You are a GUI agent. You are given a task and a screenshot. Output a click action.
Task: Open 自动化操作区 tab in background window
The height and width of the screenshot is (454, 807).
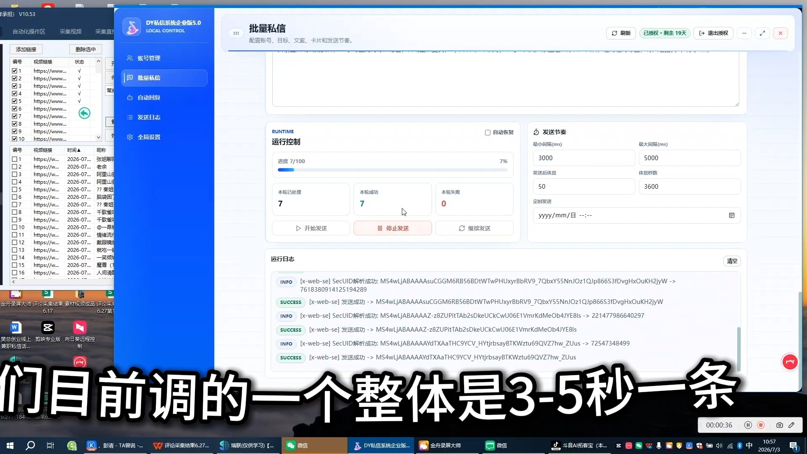[29, 32]
